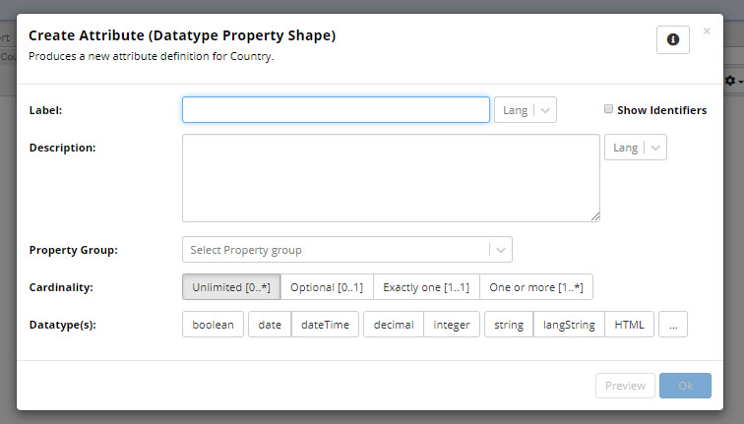The width and height of the screenshot is (744, 424).
Task: Enable the Show Identifiers checkbox
Action: pos(608,109)
